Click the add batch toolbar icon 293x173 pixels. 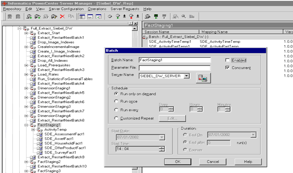pyautogui.click(x=37, y=17)
